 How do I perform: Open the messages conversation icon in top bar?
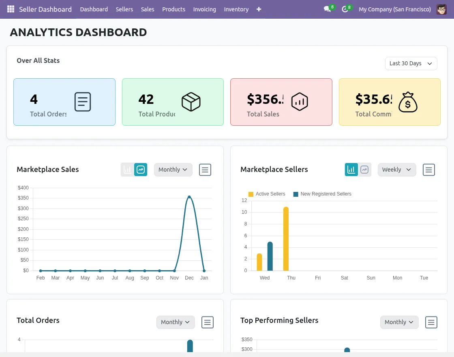pos(328,9)
